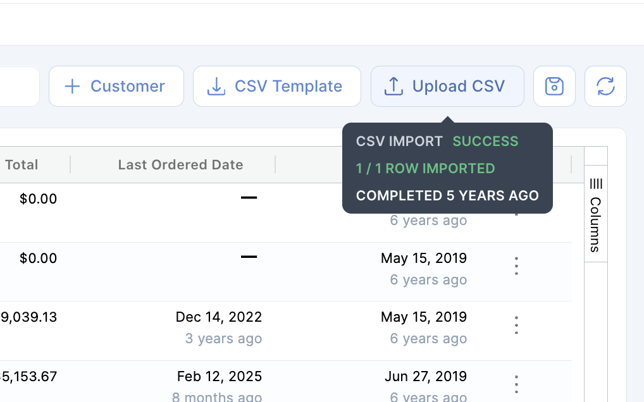Click the search field left of Customer
This screenshot has width=644, height=402.
19,87
